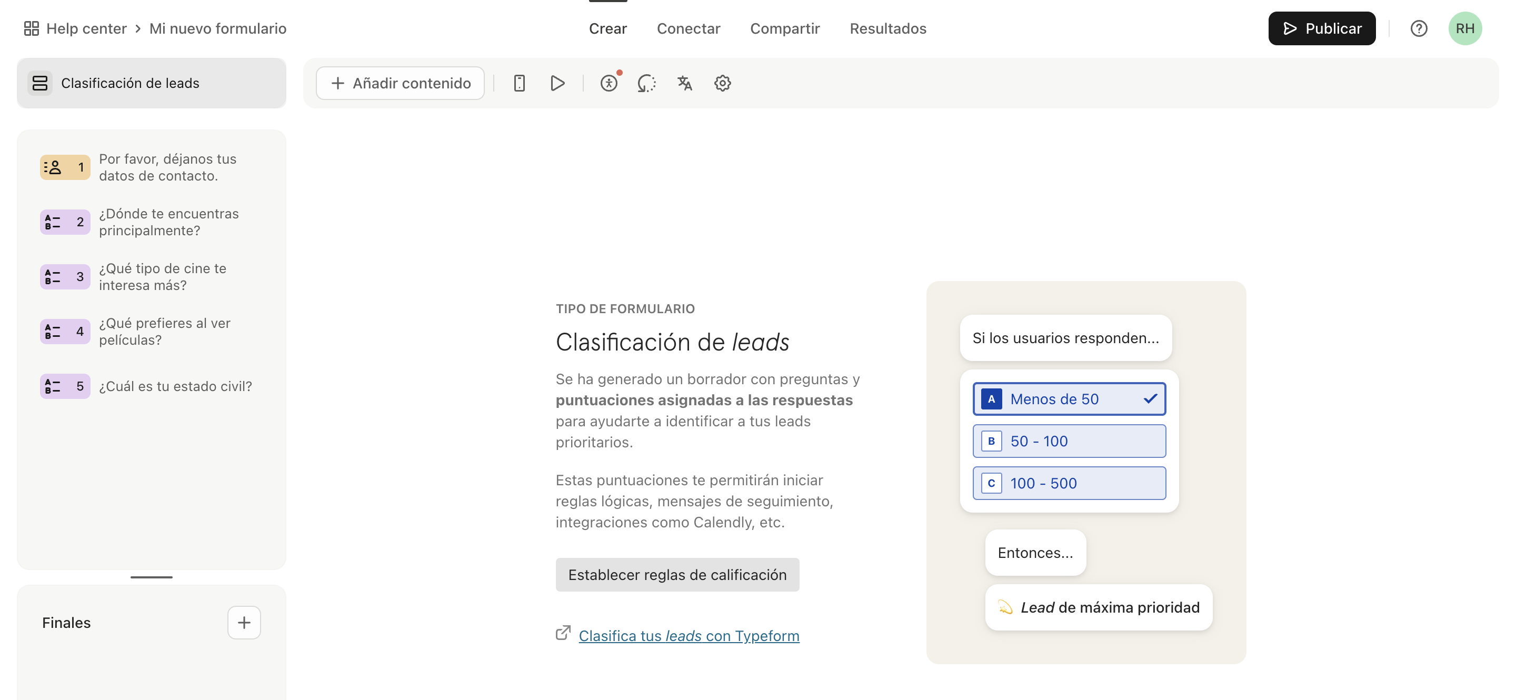Open question '¿Qué tipo de cine te interesa más?'

(x=163, y=276)
